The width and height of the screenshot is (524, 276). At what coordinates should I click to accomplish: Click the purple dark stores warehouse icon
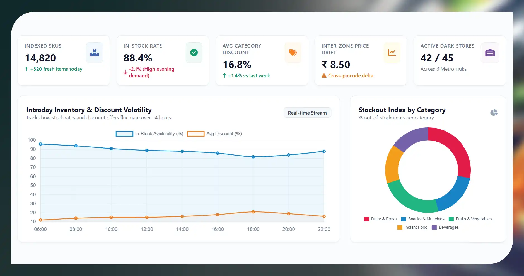(x=490, y=53)
